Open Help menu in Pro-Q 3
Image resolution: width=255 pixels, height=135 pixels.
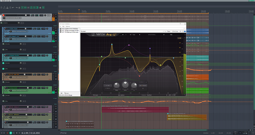[171, 35]
